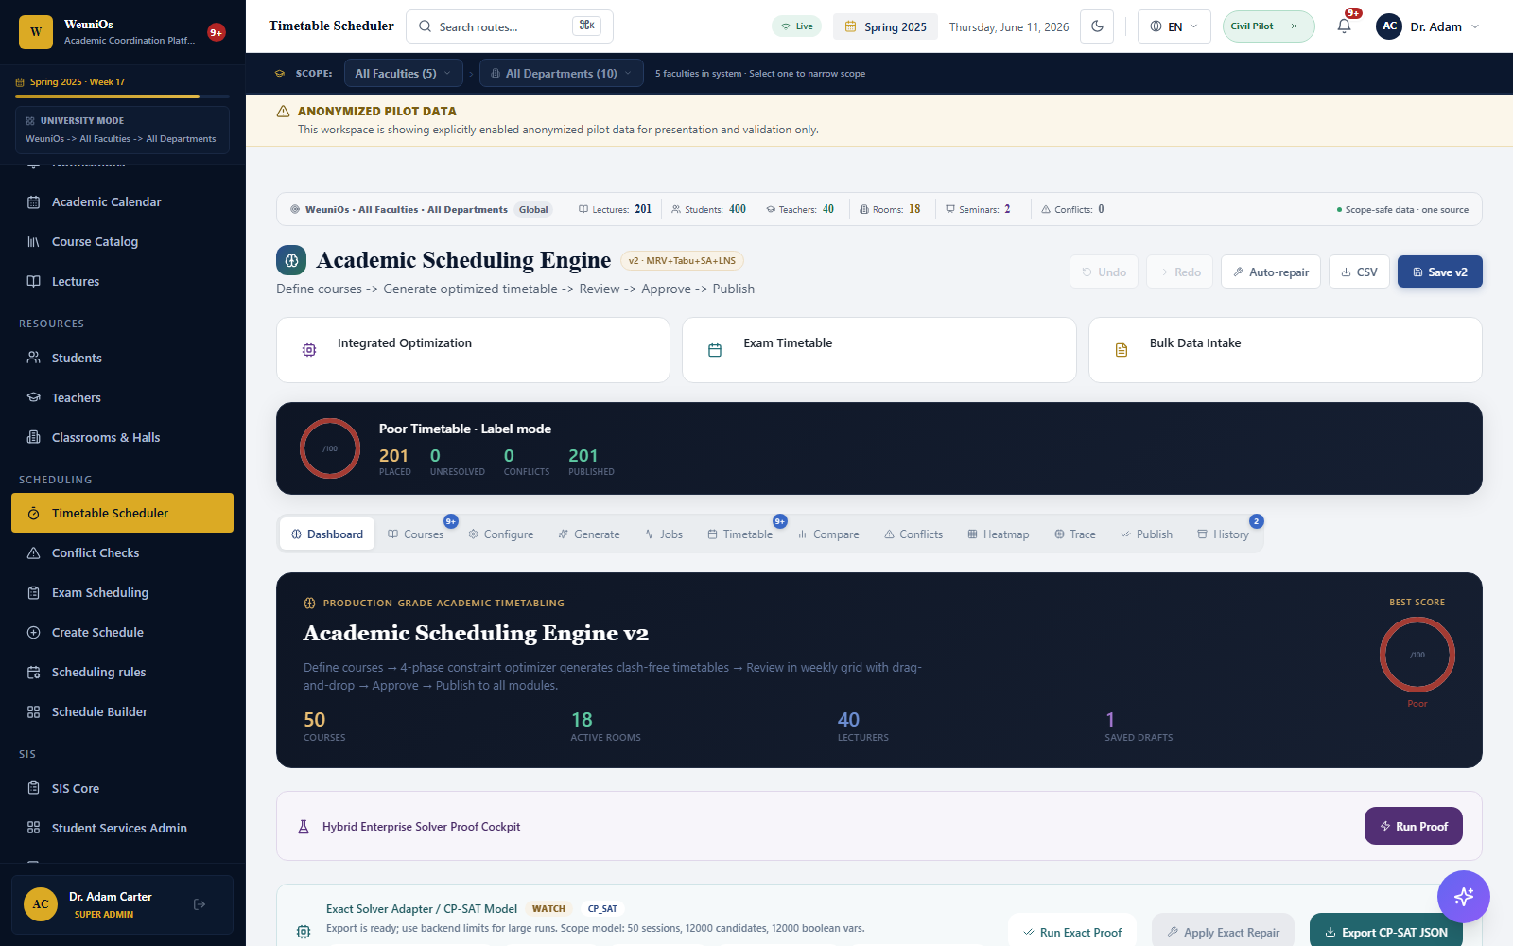Switch to the Conflicts tab
1513x946 pixels.
click(x=913, y=534)
